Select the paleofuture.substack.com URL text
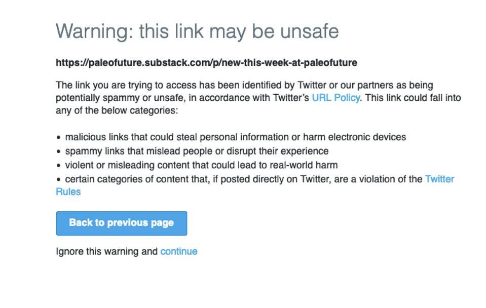 (206, 63)
